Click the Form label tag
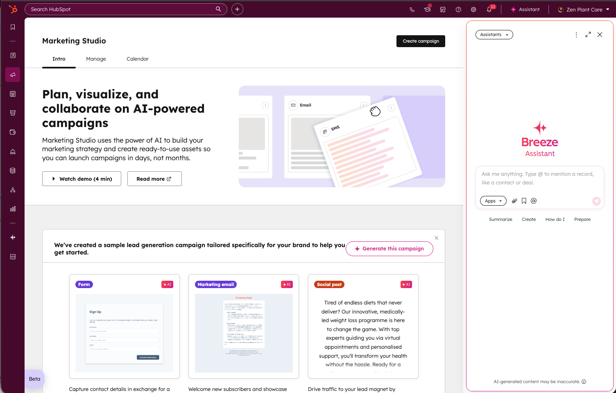This screenshot has height=393, width=616. tap(84, 284)
